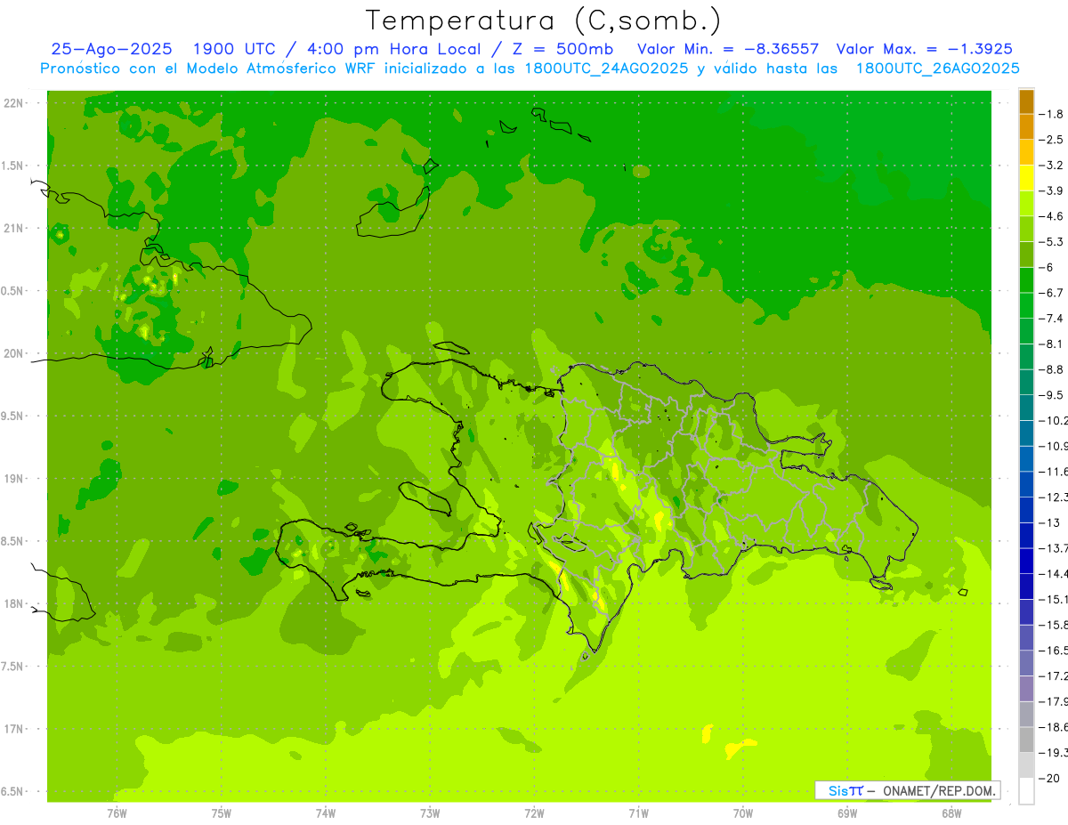
Task: Click the "-1.8" legend value
Action: (1051, 114)
